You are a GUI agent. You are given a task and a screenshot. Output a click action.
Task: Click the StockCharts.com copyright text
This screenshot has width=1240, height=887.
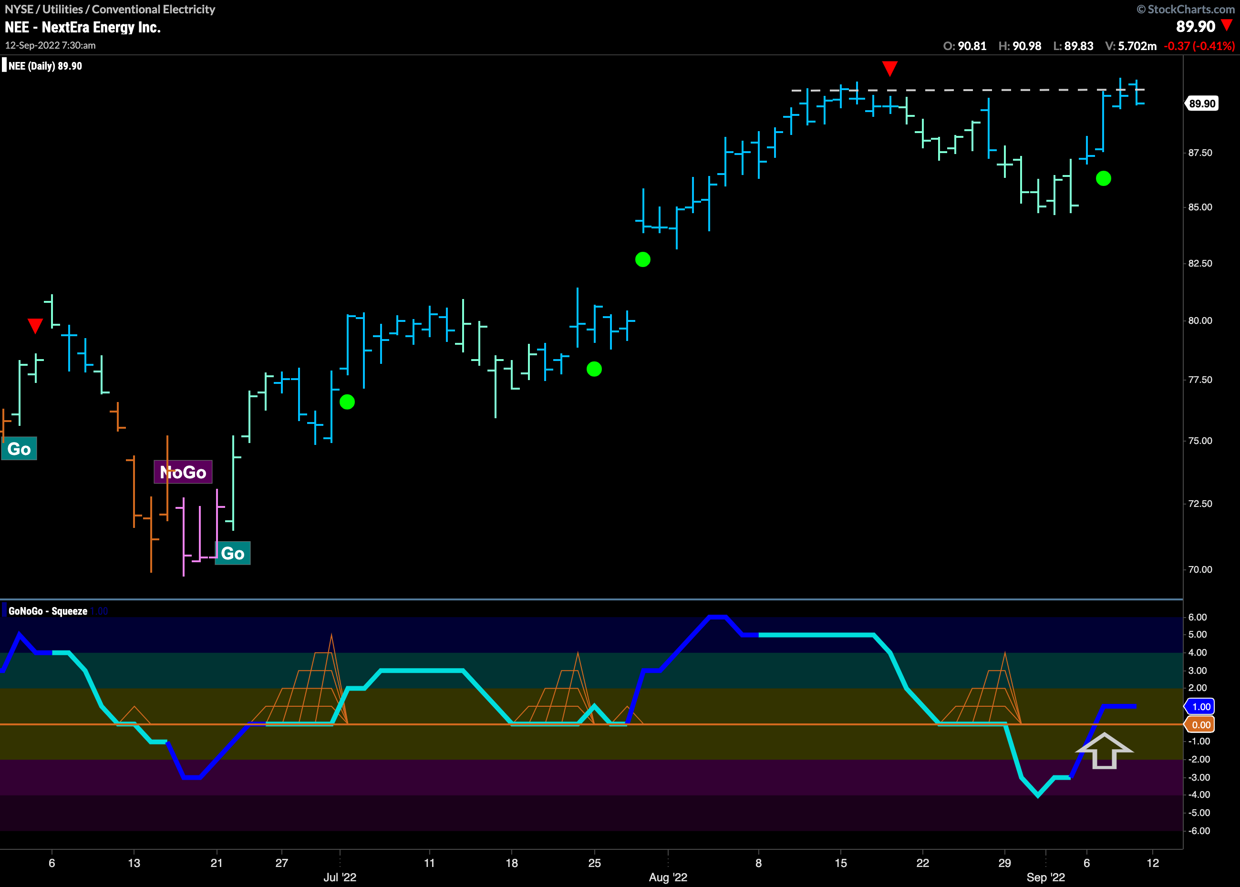[1186, 9]
